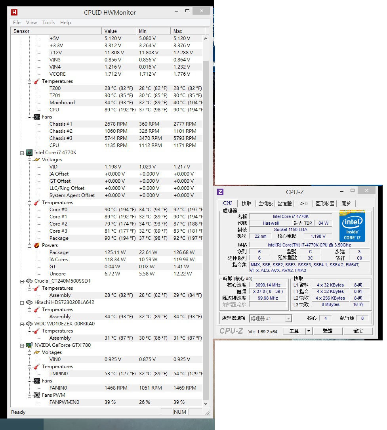Click the Sensor column header
387x430 pixels.
(x=56, y=31)
